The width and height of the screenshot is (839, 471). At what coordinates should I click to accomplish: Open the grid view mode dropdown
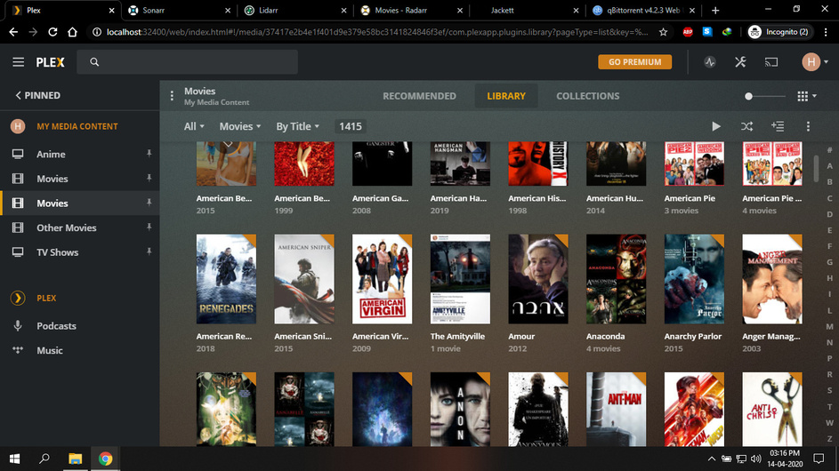(x=807, y=96)
